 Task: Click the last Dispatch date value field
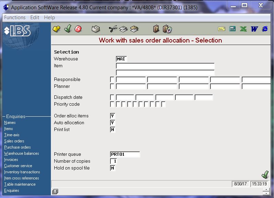coord(204,97)
